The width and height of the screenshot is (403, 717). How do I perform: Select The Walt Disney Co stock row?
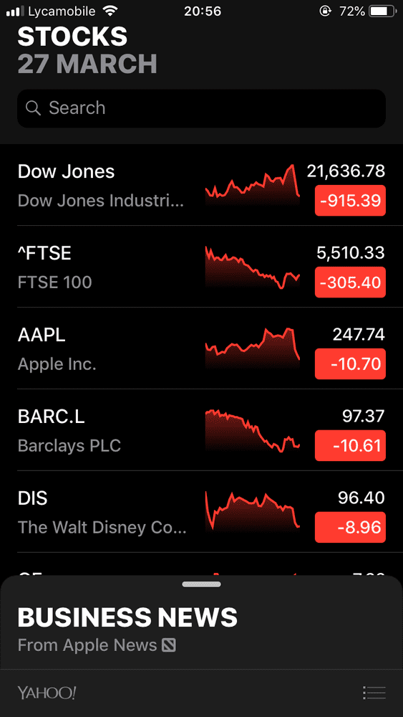click(201, 512)
